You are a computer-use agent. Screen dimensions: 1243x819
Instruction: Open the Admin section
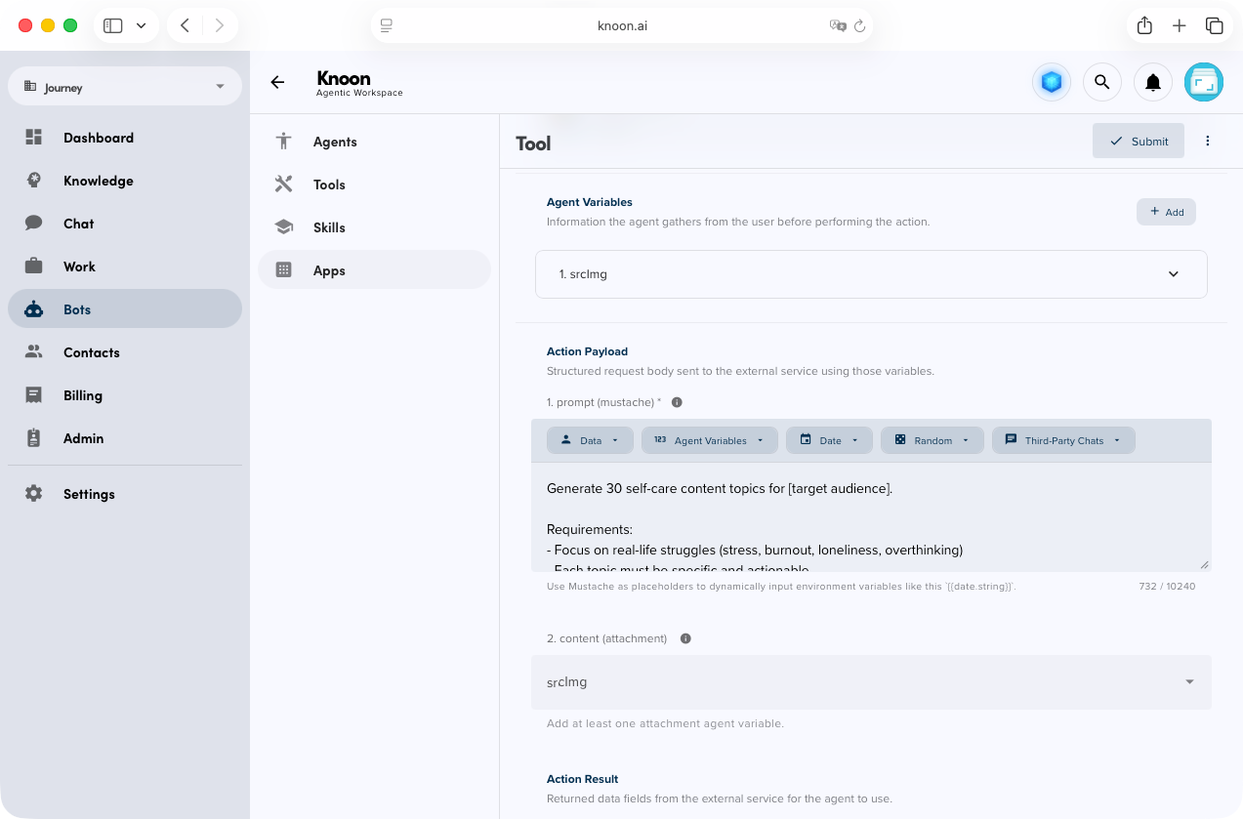pos(83,438)
